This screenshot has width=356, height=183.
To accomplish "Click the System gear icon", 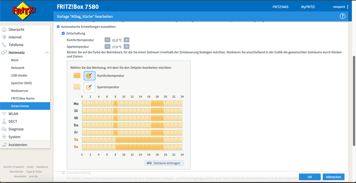I will coord(4,137).
